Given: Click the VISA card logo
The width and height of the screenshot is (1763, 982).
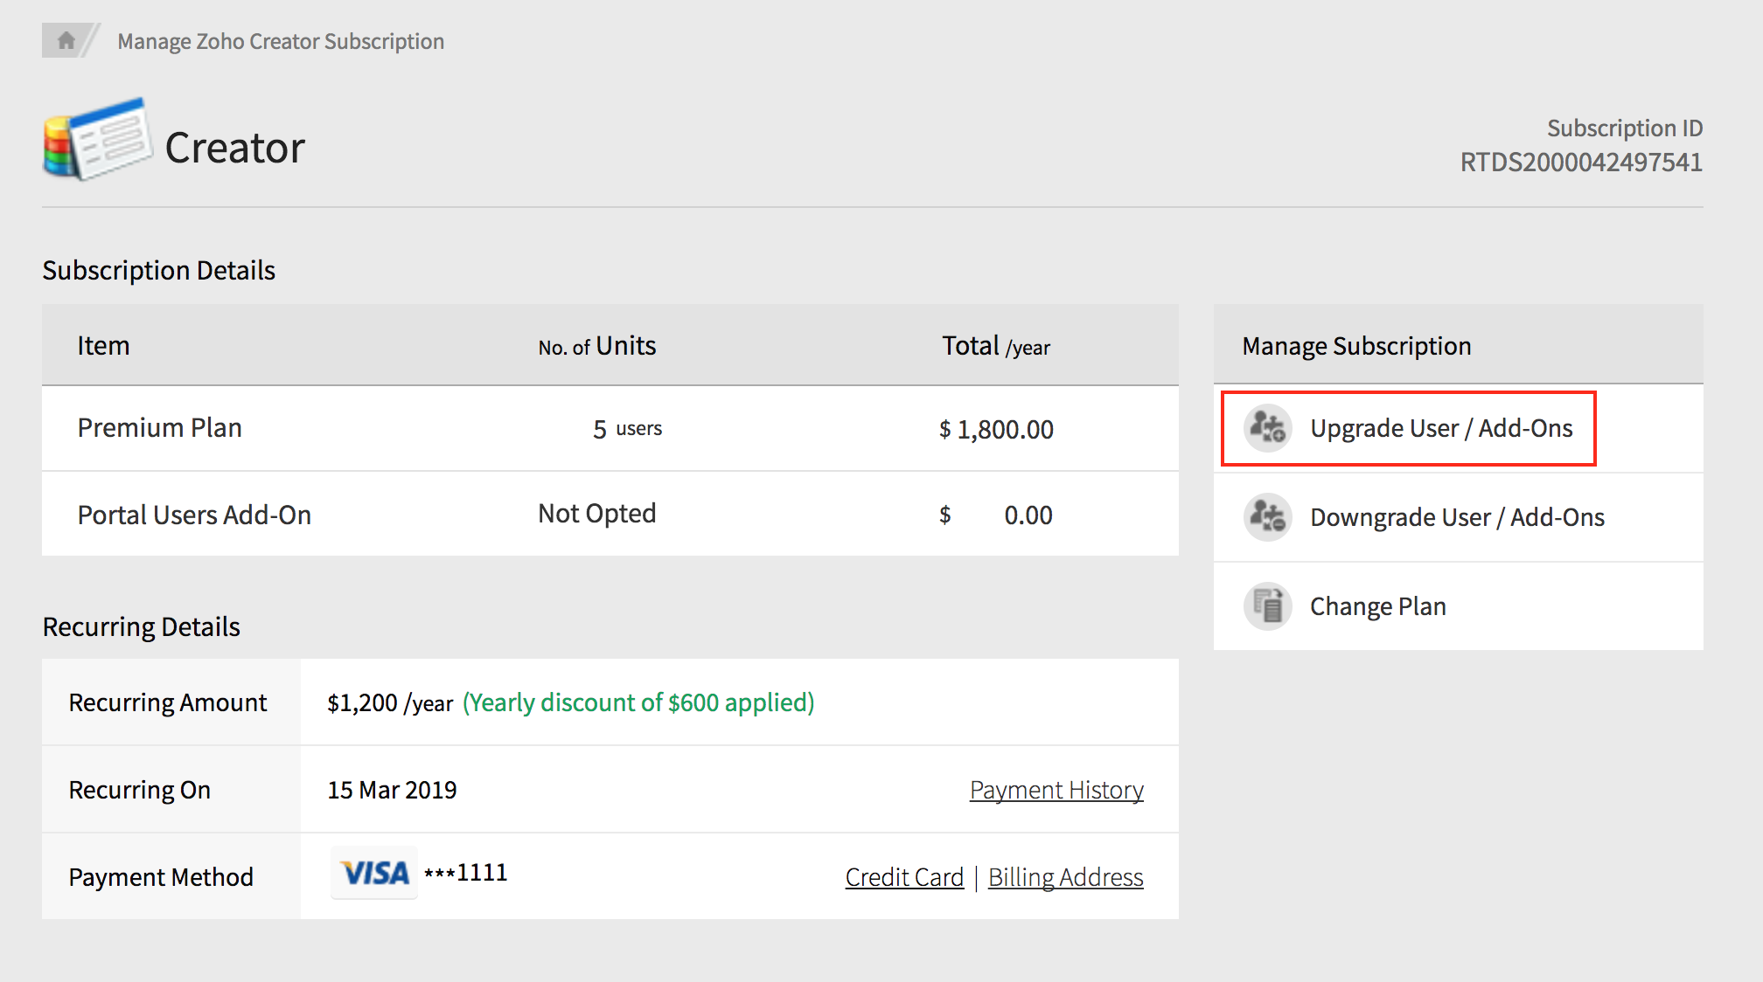Looking at the screenshot, I should click(374, 873).
